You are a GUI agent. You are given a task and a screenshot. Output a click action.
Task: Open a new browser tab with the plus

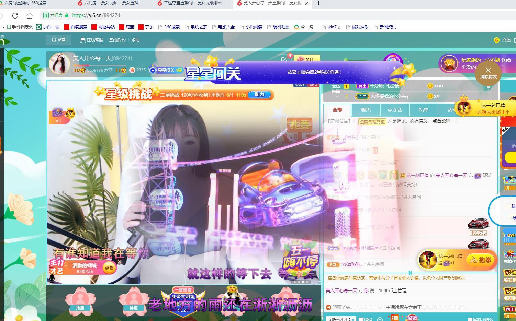(x=318, y=3)
